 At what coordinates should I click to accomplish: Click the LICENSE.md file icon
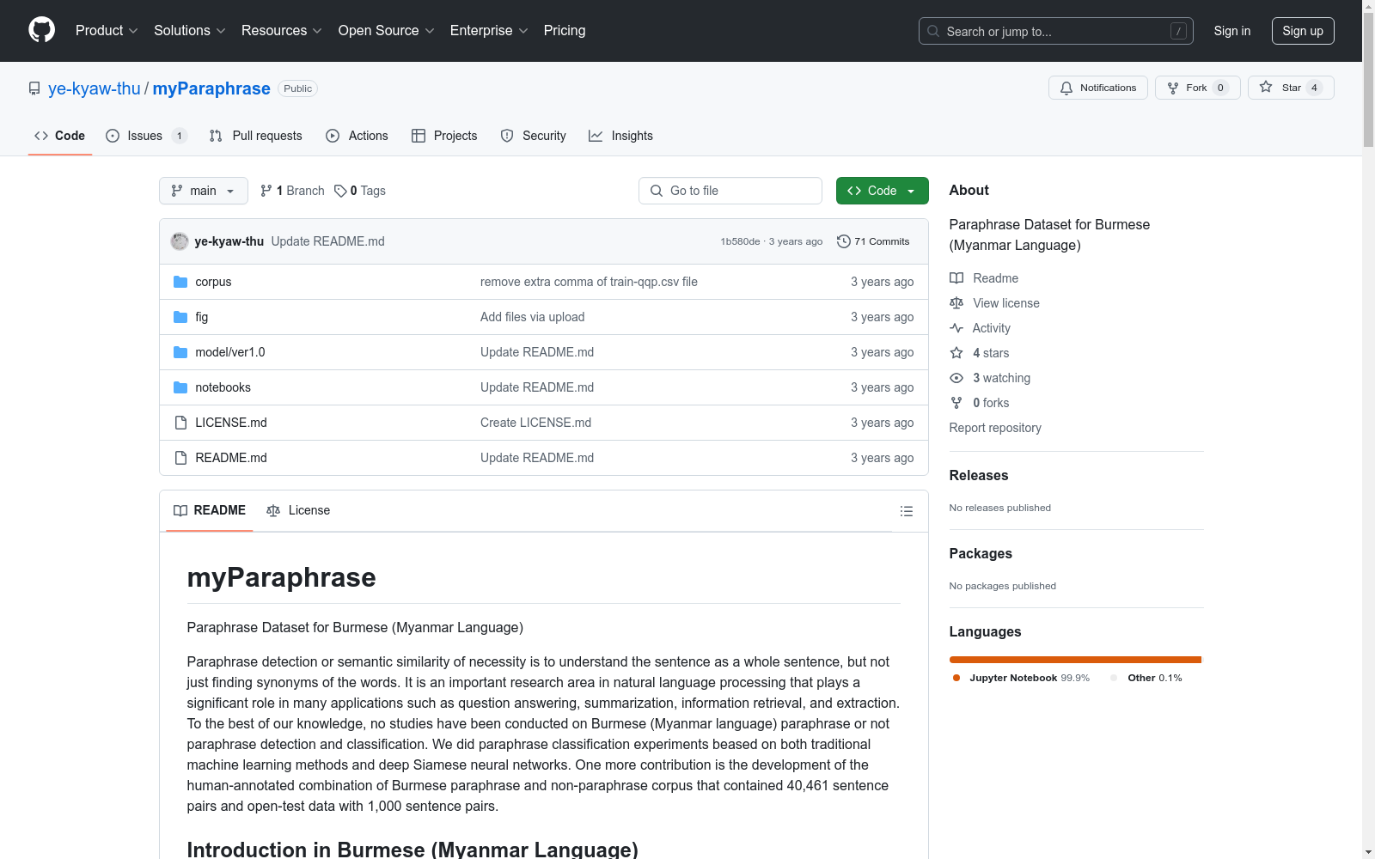point(180,423)
